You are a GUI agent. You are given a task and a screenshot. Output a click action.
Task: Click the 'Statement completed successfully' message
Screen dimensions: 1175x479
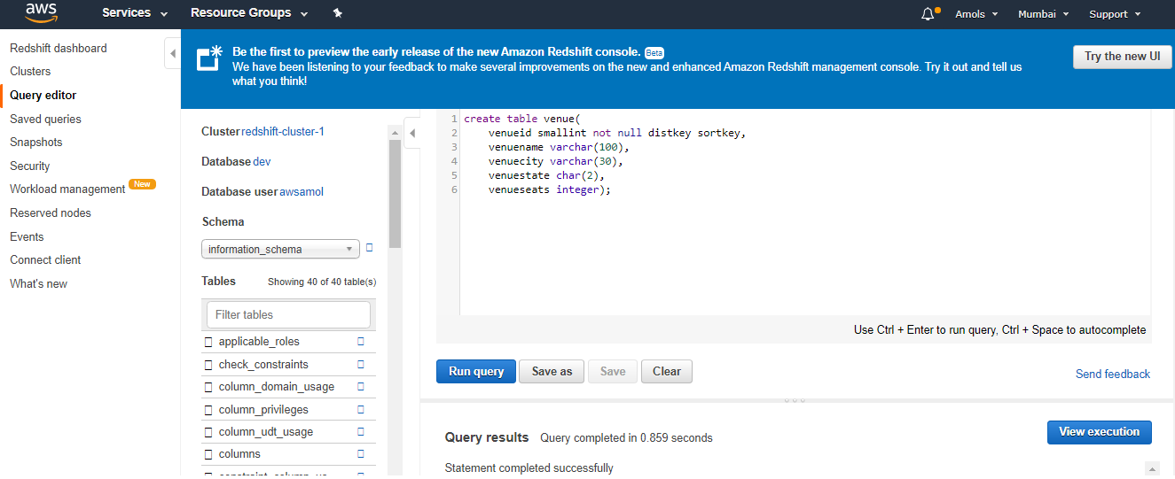529,467
